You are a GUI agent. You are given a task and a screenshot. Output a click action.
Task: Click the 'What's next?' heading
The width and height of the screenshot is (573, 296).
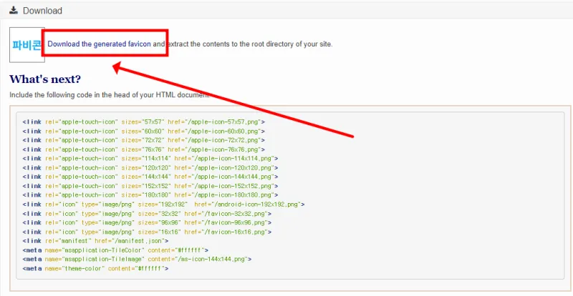click(44, 79)
